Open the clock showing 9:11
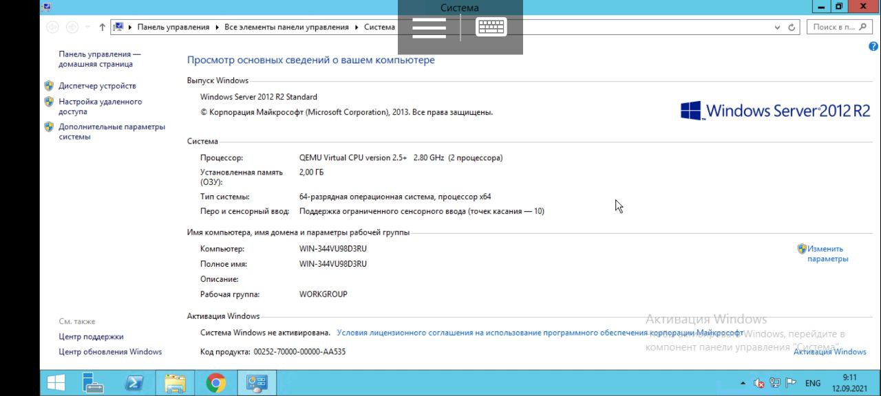Viewport: 881px width, 396px height. 850,383
